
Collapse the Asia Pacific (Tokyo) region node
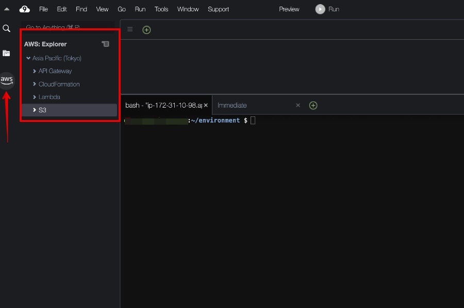coord(28,58)
